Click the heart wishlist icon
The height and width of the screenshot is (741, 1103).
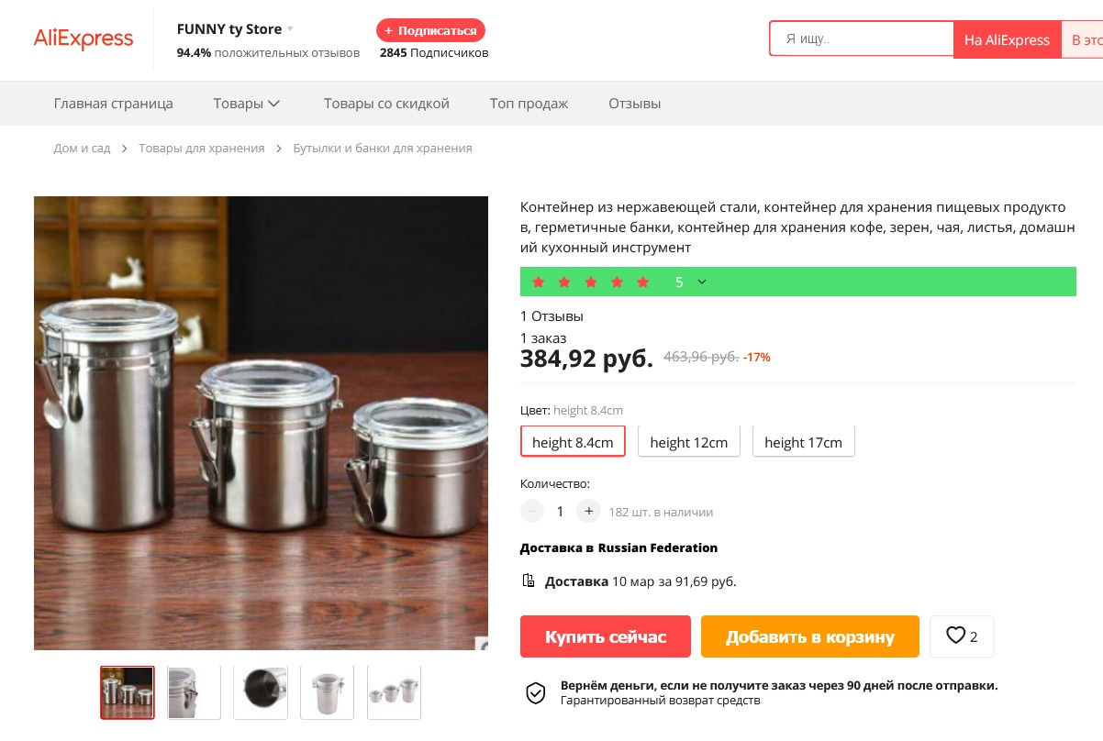[x=955, y=636]
